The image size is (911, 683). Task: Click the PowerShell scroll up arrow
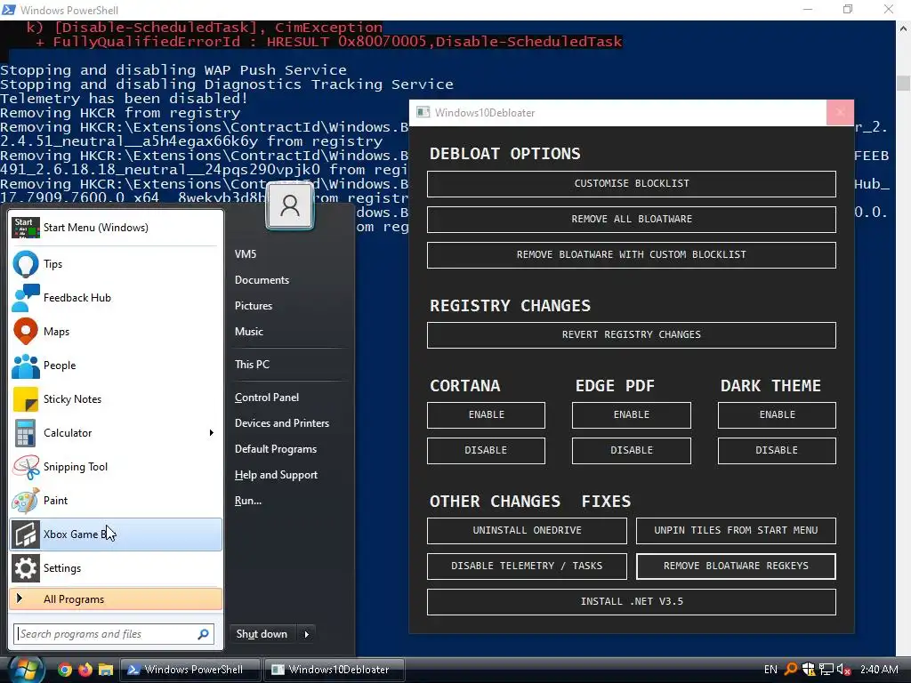904,28
